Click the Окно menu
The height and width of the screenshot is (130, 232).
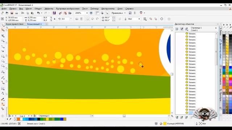tap(120, 9)
